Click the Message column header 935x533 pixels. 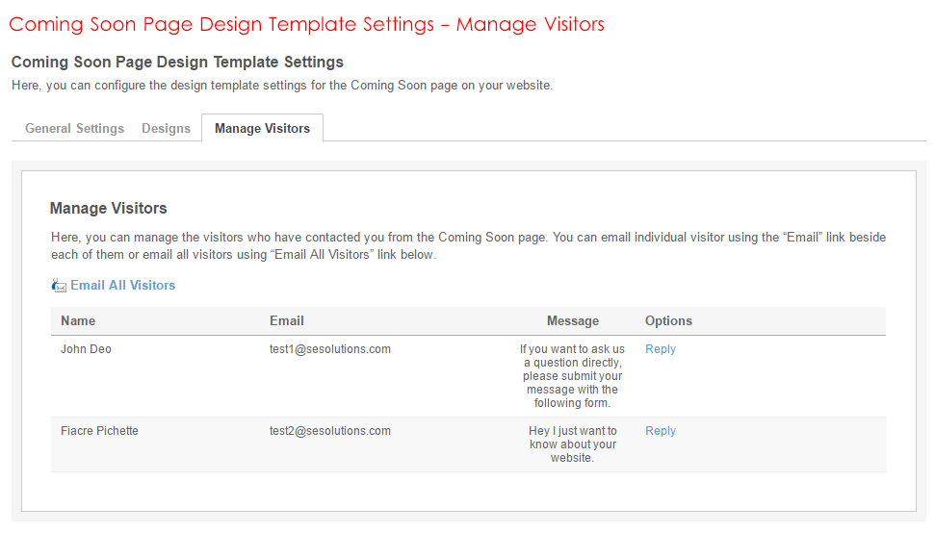pos(572,320)
